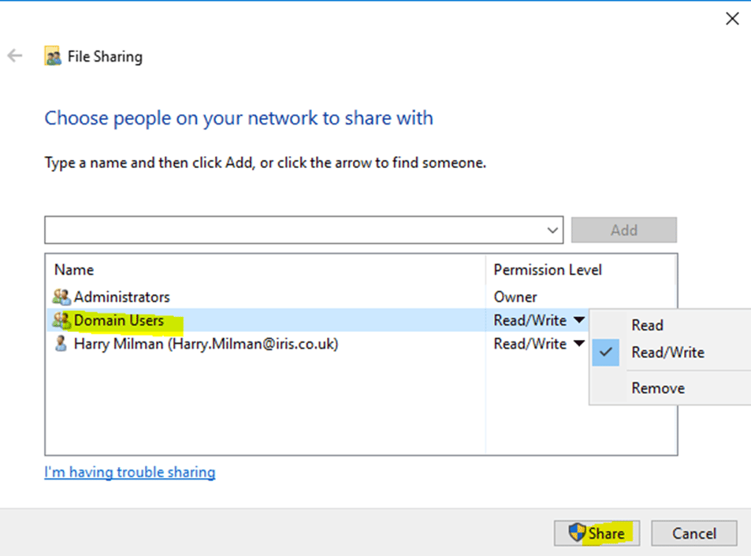Click the Name column header
Screen dimensions: 751x556
click(x=74, y=270)
